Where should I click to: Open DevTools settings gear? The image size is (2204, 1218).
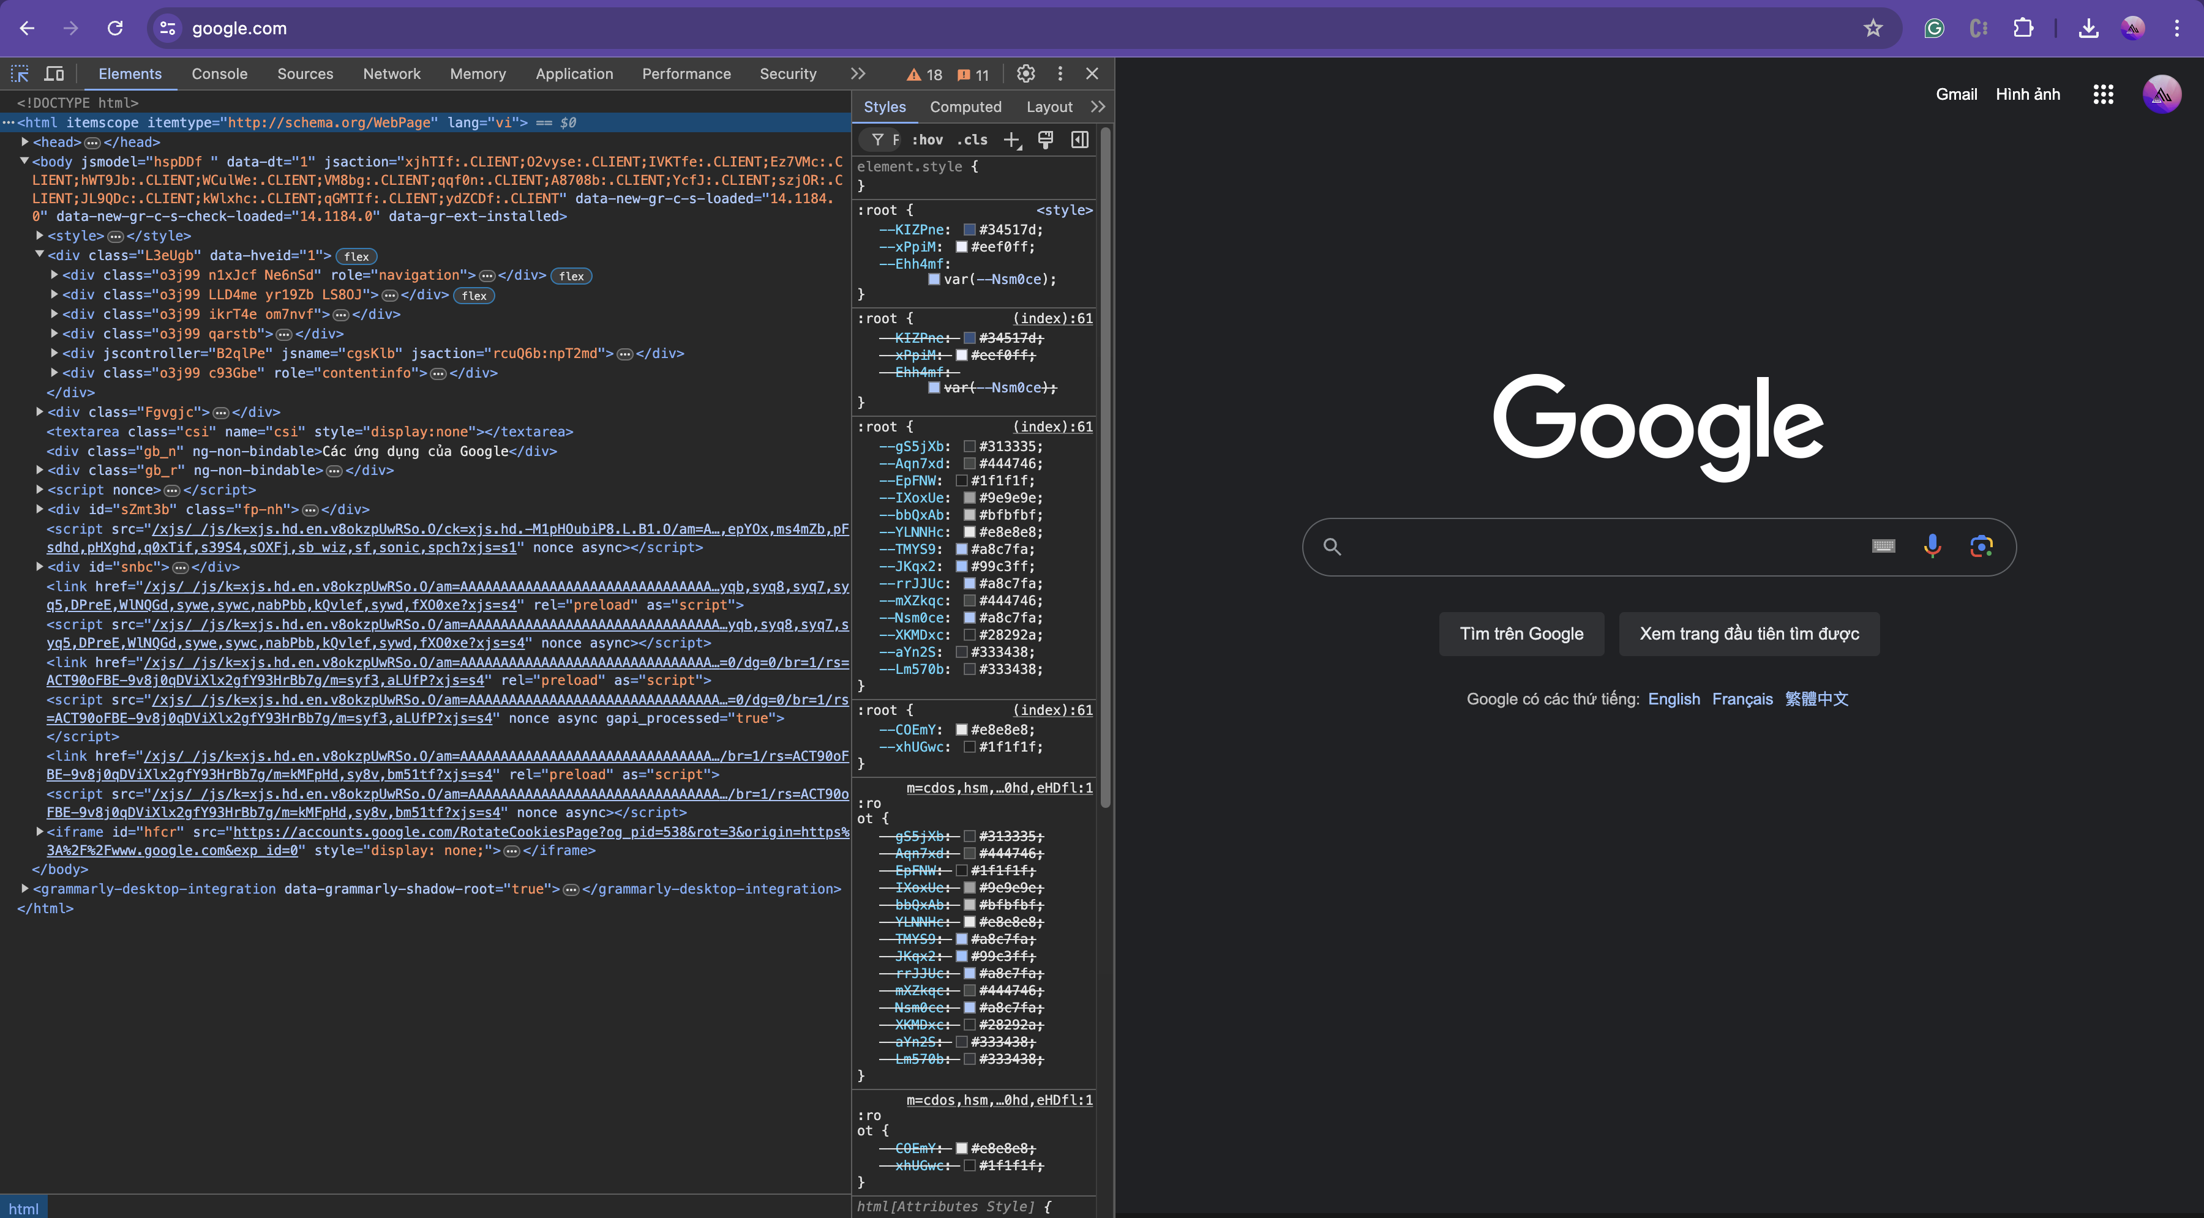point(1026,73)
